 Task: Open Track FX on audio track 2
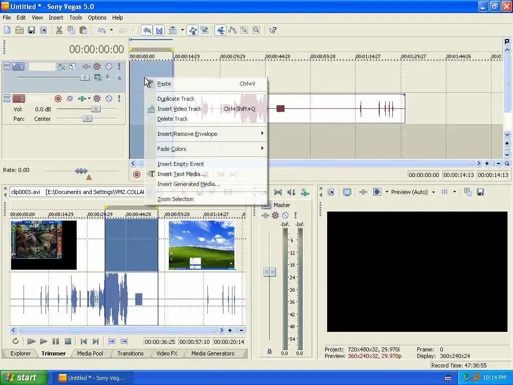(97, 99)
